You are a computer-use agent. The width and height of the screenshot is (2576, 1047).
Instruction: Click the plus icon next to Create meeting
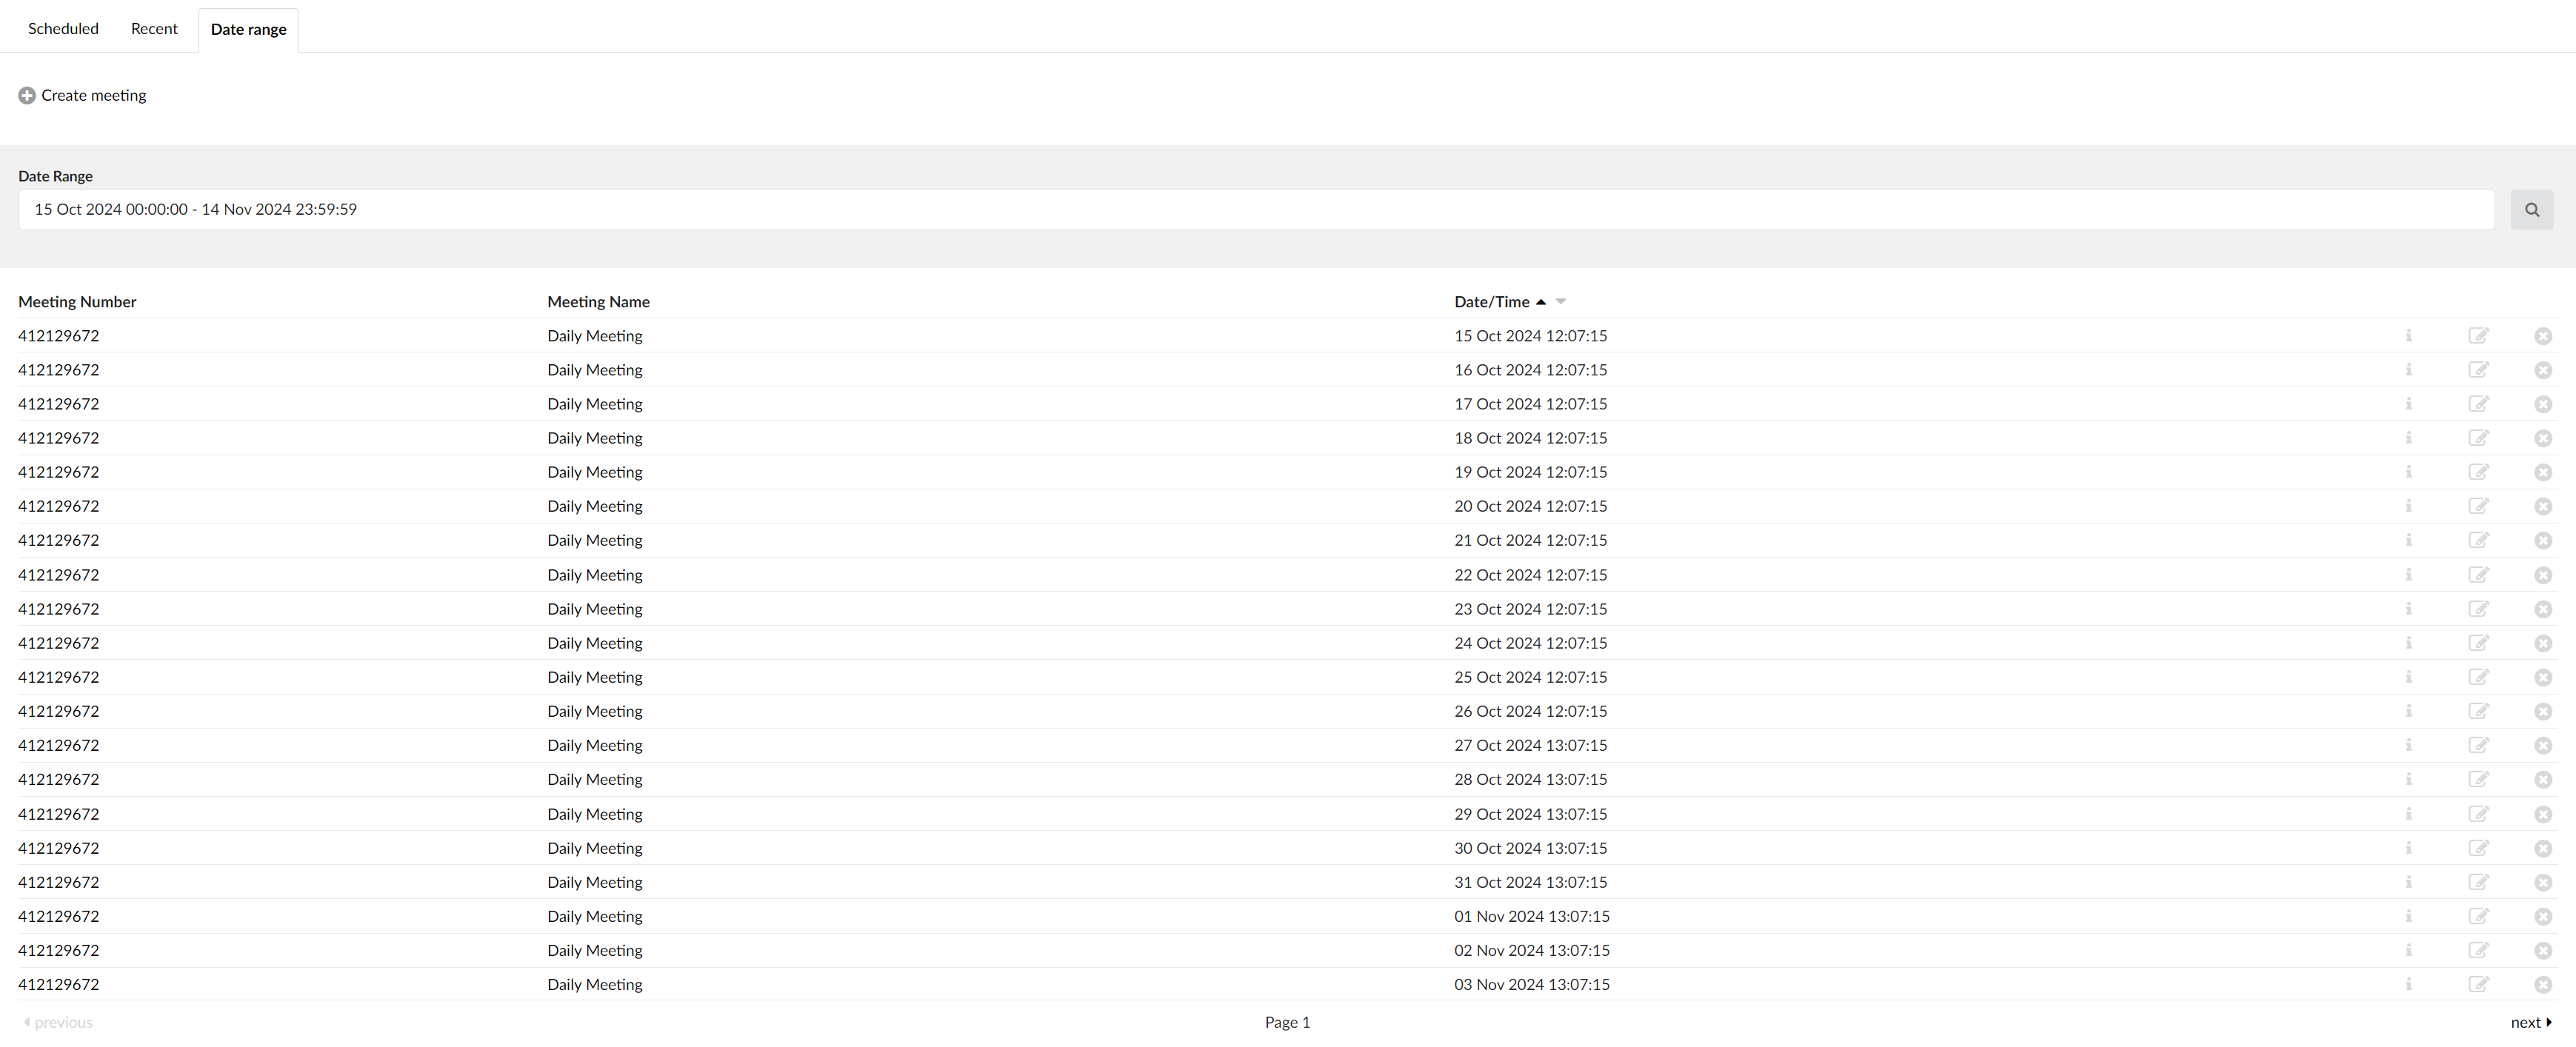coord(26,94)
